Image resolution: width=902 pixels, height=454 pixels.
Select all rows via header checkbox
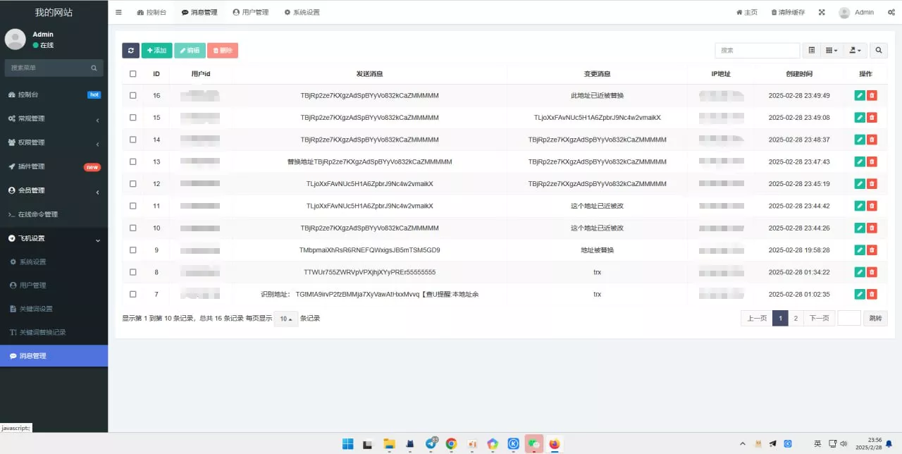132,73
